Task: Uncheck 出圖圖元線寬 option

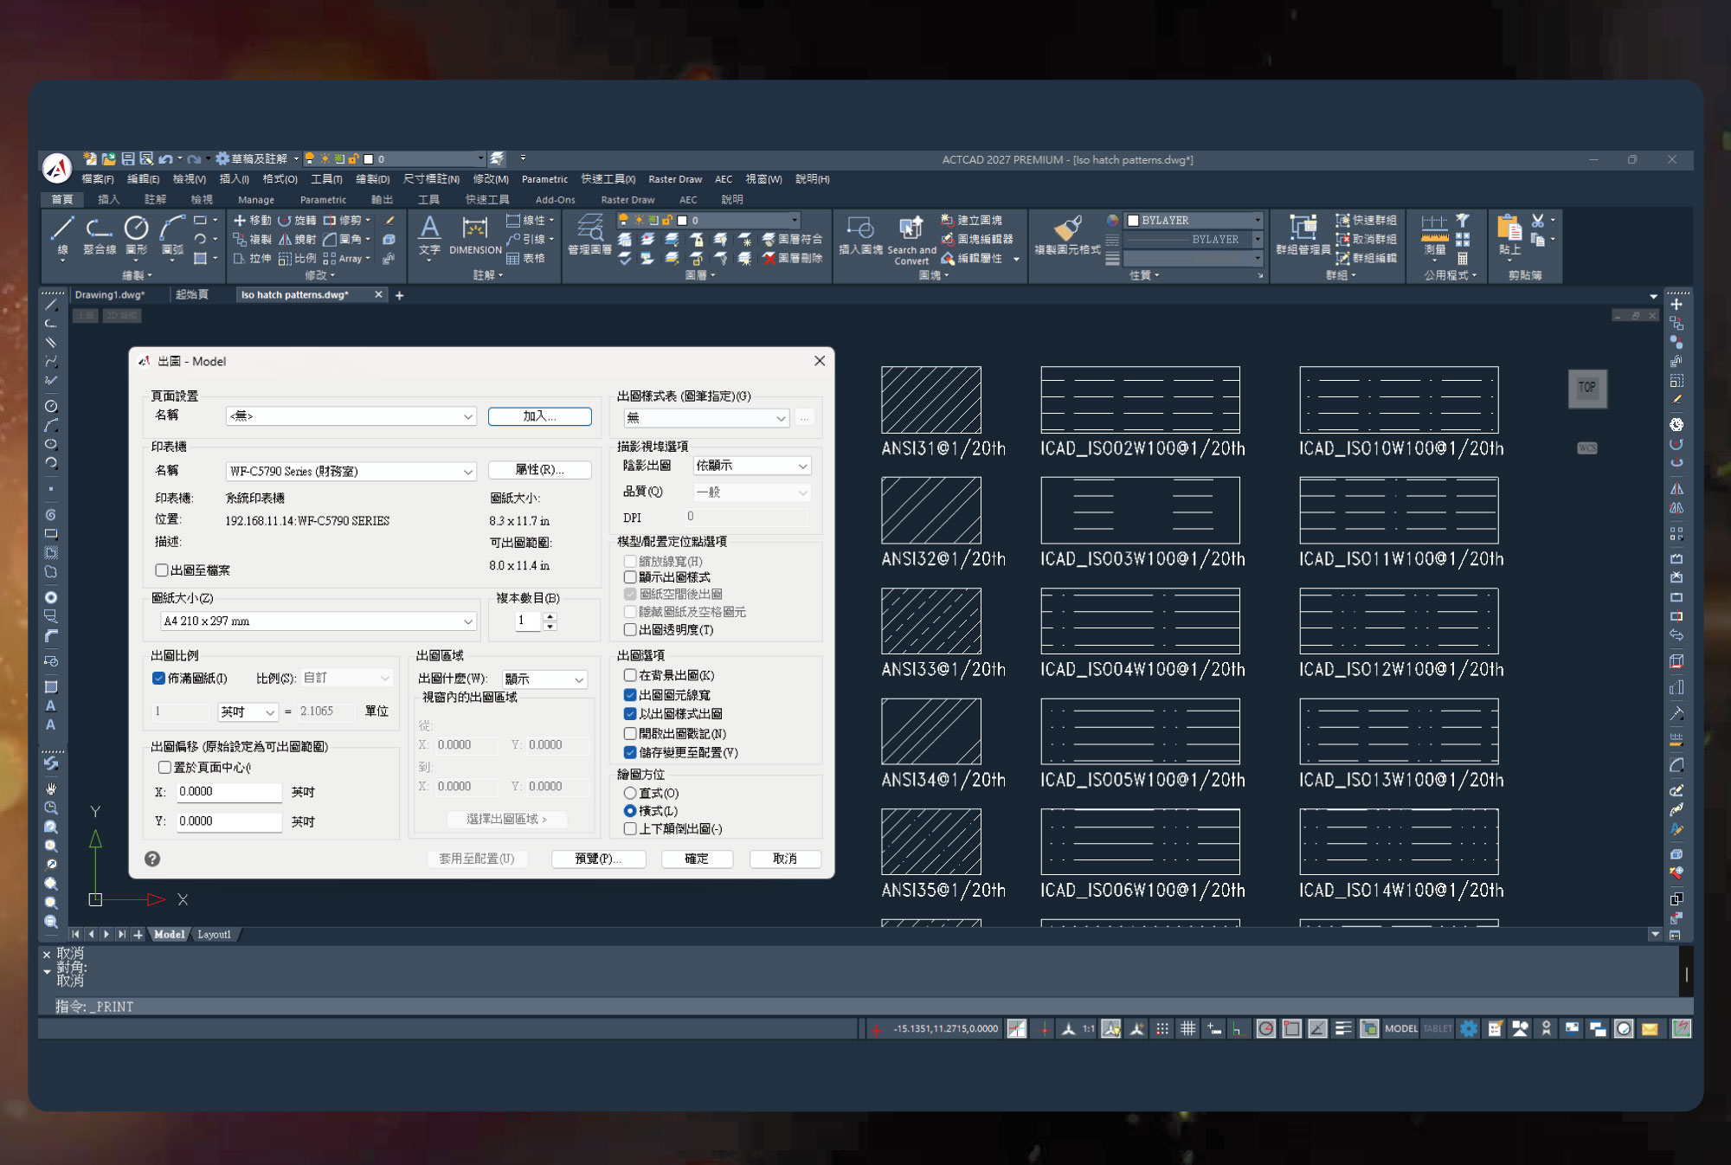Action: 630,695
